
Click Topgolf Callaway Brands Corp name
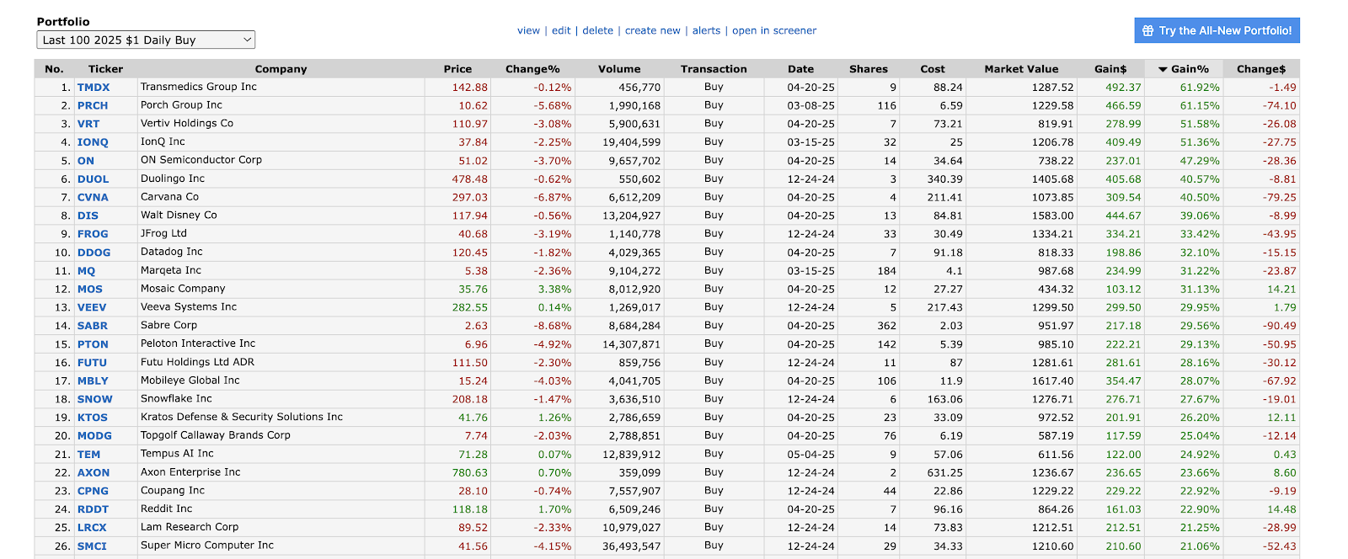coord(216,435)
